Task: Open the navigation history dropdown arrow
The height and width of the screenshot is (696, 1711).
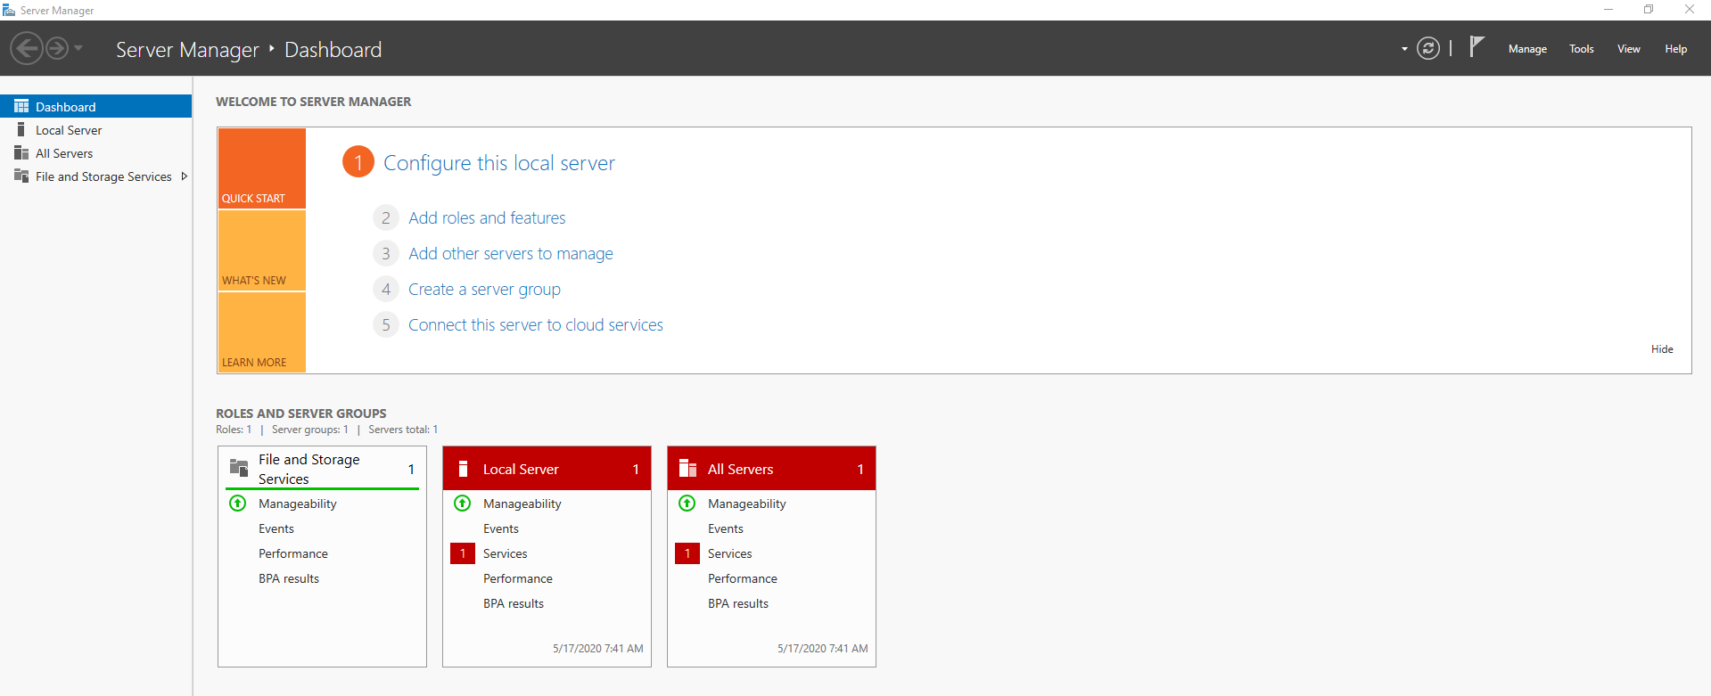Action: tap(78, 48)
